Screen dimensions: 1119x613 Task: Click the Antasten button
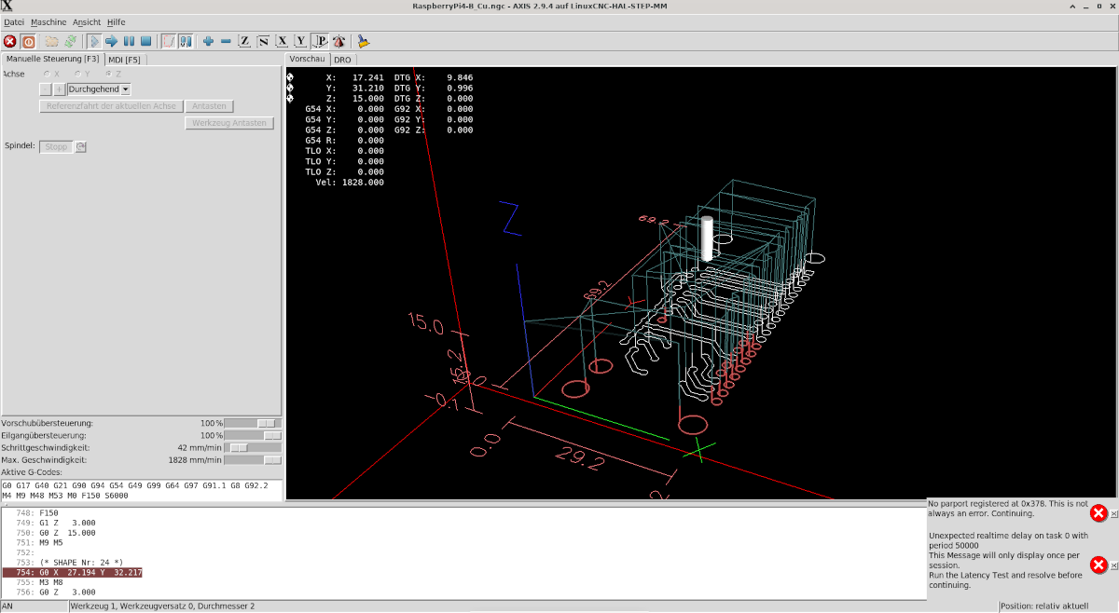coord(210,106)
